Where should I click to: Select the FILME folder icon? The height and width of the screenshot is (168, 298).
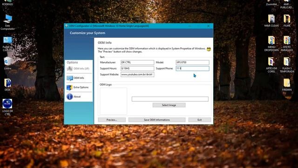pyautogui.click(x=287, y=21)
